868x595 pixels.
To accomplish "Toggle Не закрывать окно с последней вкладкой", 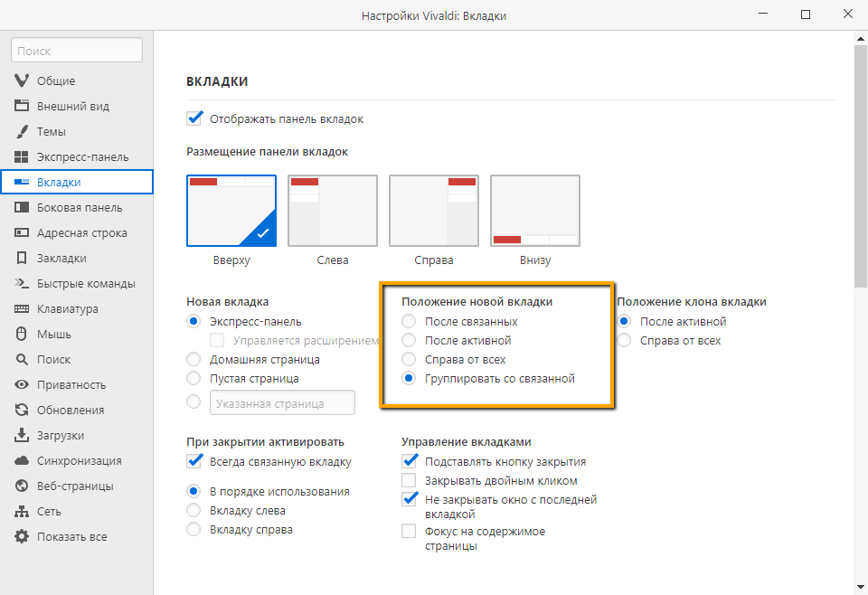I will coord(409,499).
